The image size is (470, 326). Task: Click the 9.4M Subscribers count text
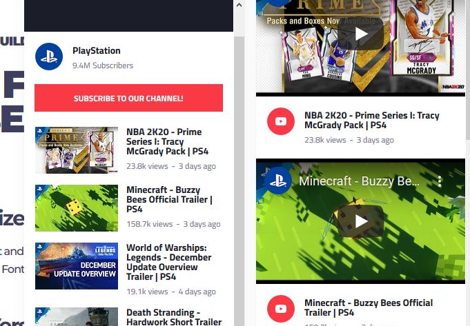click(103, 65)
